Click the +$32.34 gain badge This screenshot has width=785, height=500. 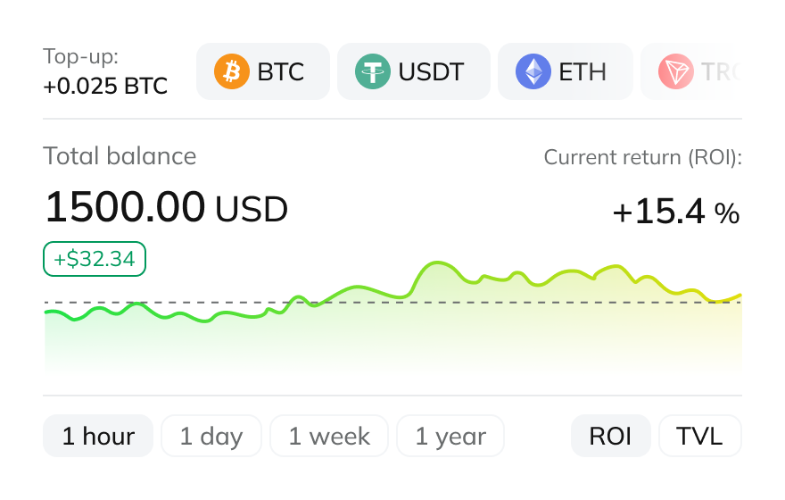[x=95, y=259]
